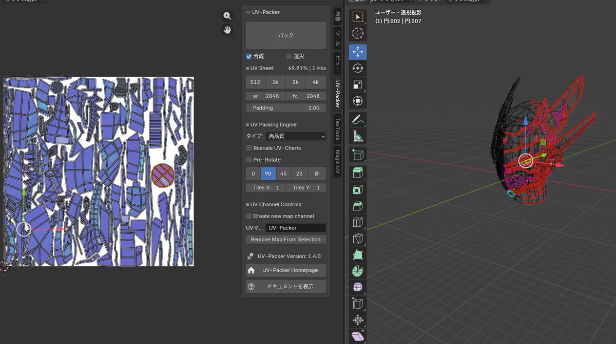The image size is (616, 344).
Task: Uncheck the 合成 checkbox
Action: click(x=249, y=56)
